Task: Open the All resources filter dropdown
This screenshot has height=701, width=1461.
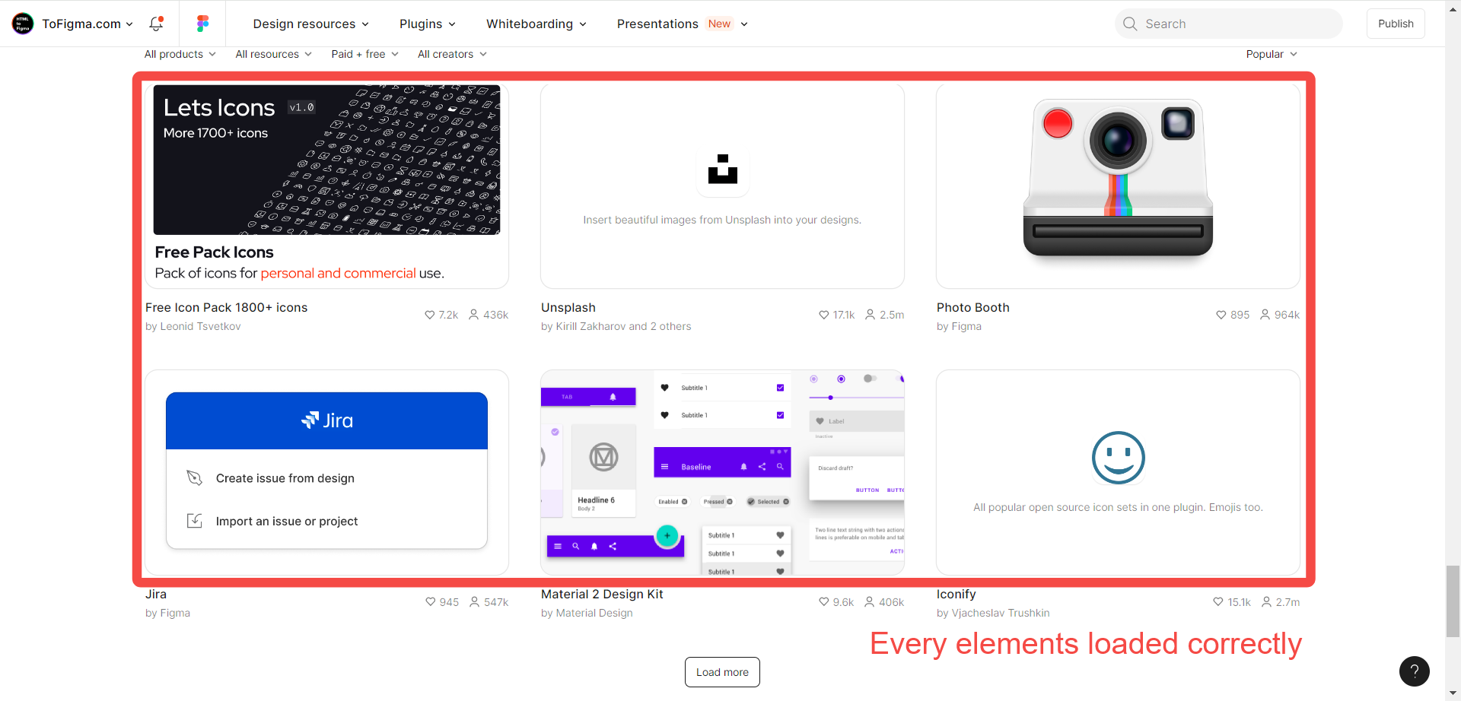Action: click(273, 54)
